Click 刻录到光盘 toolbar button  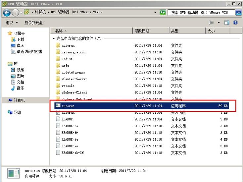point(33,23)
